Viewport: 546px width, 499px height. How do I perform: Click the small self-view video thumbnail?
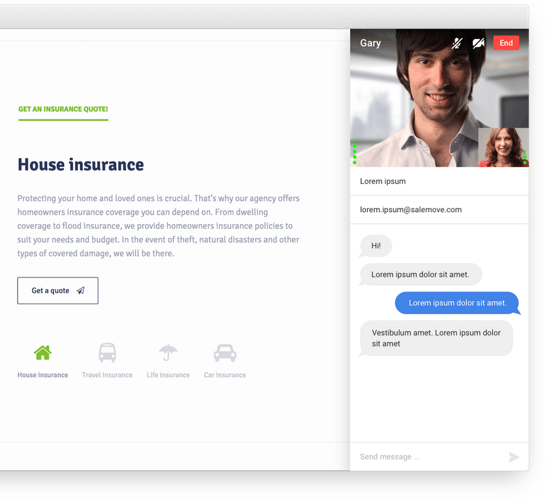(503, 147)
